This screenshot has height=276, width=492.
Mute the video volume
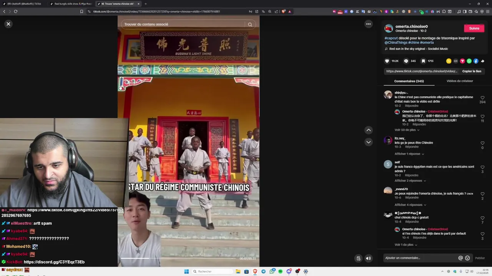pos(368,258)
